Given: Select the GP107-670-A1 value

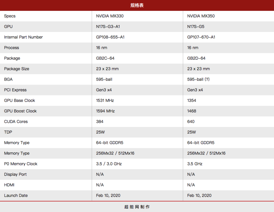Looking at the screenshot, I should tap(200, 37).
